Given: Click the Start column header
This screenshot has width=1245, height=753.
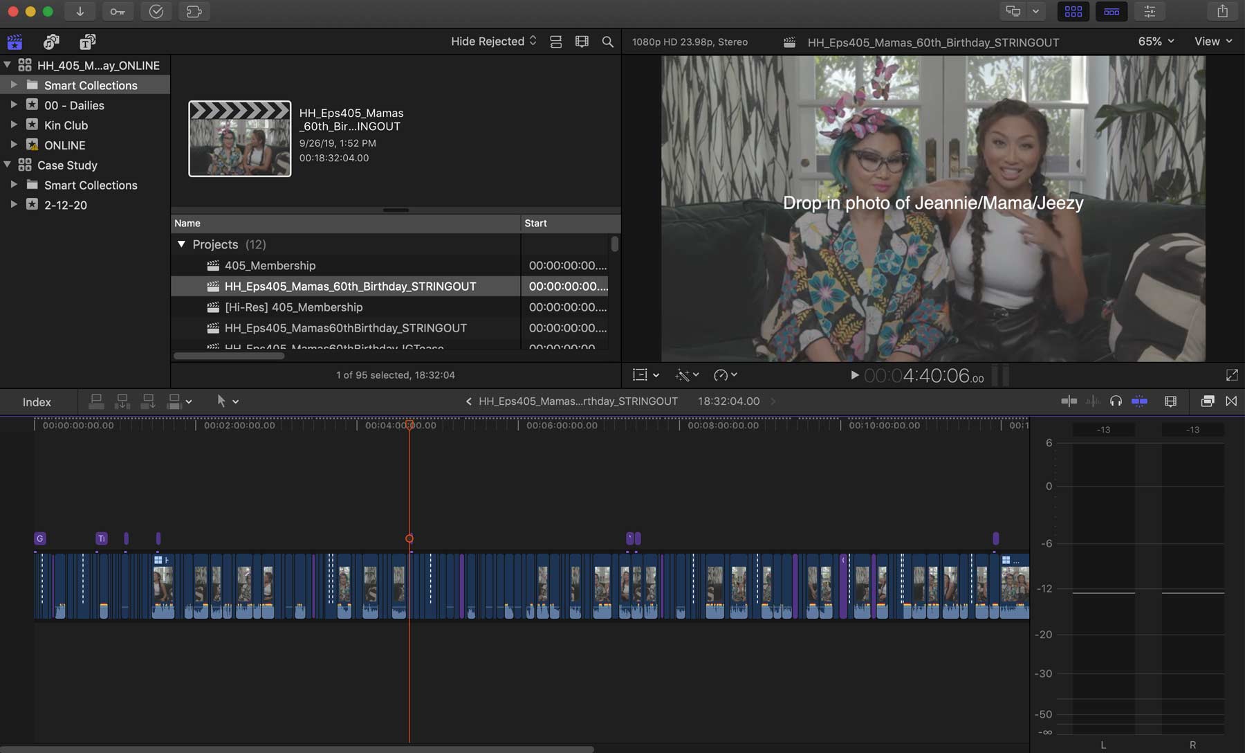Looking at the screenshot, I should coord(571,223).
